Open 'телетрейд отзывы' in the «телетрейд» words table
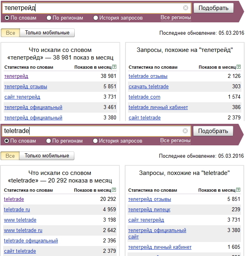This screenshot has width=245, height=256. pyautogui.click(x=26, y=87)
